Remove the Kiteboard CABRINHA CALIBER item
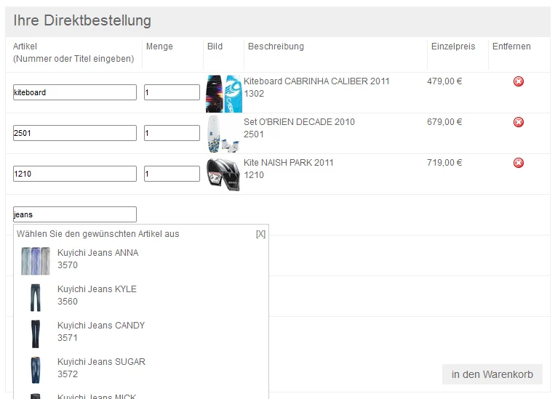555x399 pixels. 519,81
